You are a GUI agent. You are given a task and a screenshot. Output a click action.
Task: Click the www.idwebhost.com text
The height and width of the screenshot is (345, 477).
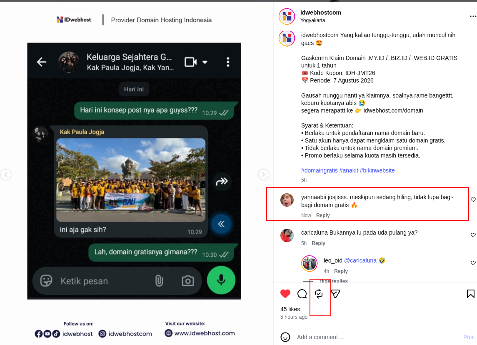click(x=205, y=333)
